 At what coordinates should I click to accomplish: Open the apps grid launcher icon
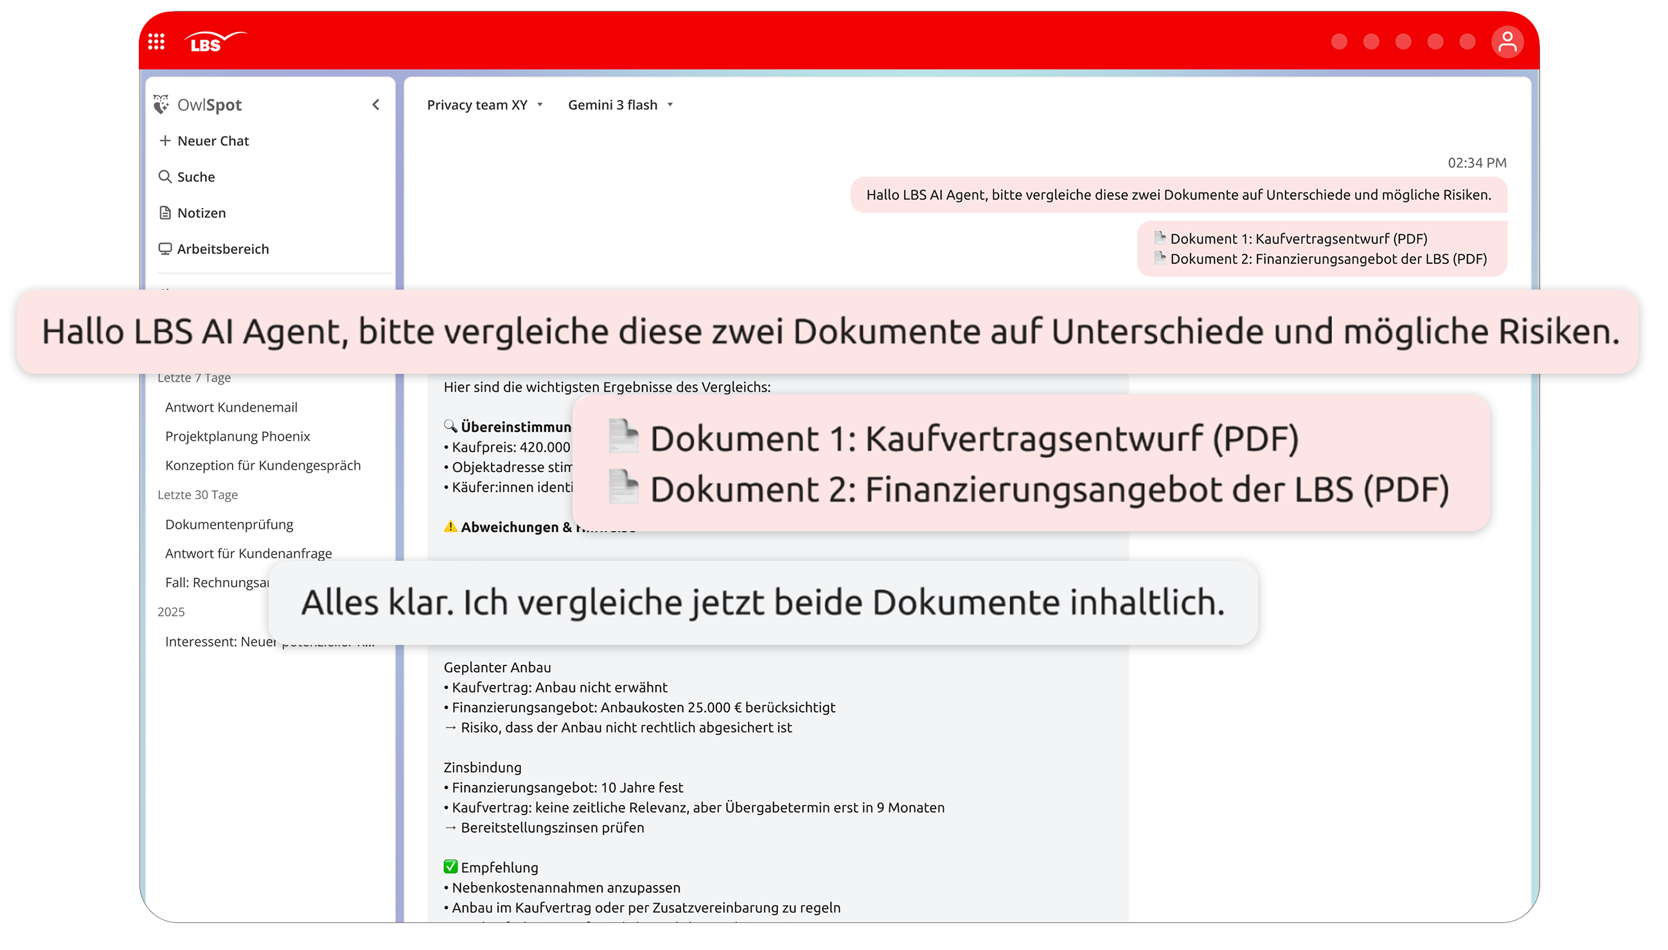point(156,42)
